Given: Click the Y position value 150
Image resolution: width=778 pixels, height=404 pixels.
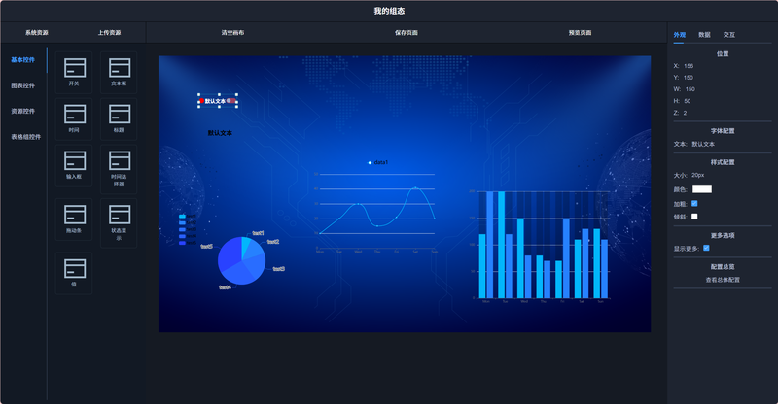Looking at the screenshot, I should [x=689, y=78].
